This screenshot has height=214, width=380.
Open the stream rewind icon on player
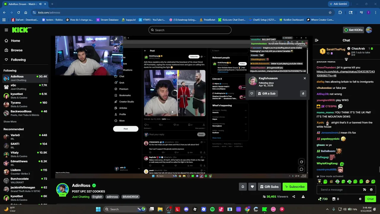tap(301, 162)
